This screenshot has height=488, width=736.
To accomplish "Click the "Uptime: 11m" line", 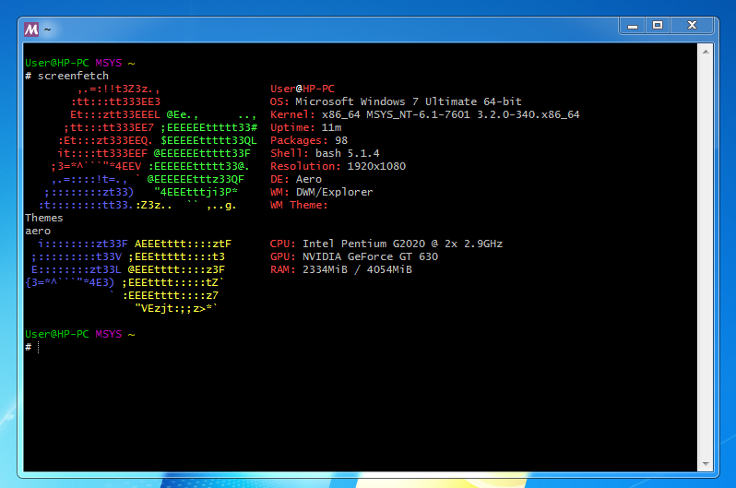I will [x=305, y=127].
